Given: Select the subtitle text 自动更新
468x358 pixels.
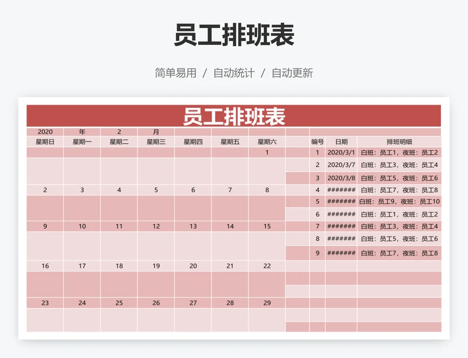Looking at the screenshot, I should click(x=292, y=73).
